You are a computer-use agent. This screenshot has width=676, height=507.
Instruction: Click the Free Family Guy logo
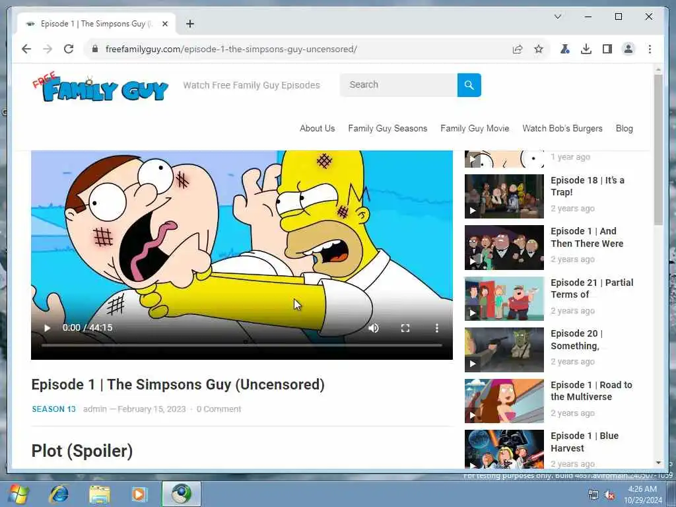click(x=100, y=87)
